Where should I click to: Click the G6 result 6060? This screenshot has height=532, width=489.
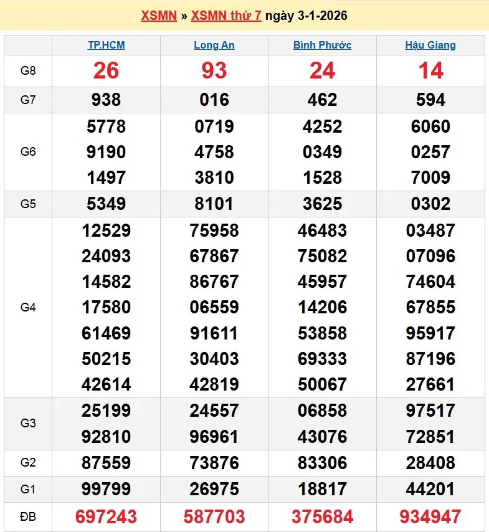430,126
